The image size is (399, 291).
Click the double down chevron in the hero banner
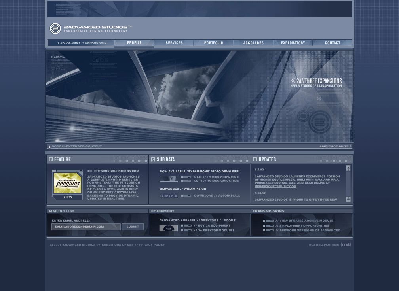pyautogui.click(x=319, y=98)
